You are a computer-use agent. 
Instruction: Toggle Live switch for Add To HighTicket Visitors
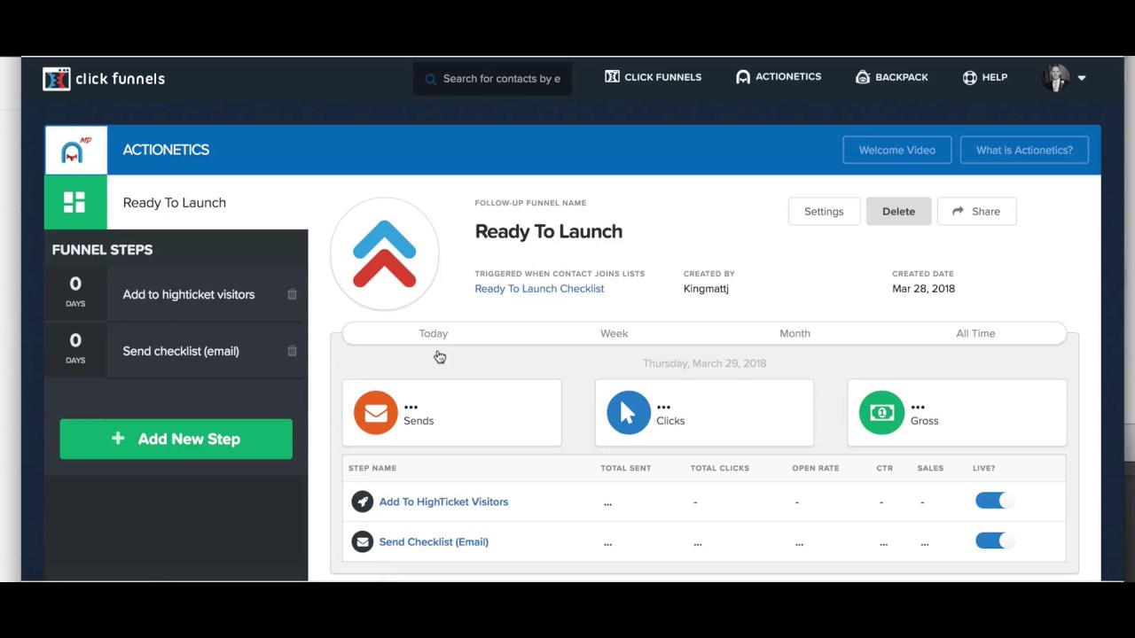tap(994, 501)
